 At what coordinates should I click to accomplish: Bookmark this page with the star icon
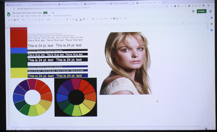coord(167,6)
